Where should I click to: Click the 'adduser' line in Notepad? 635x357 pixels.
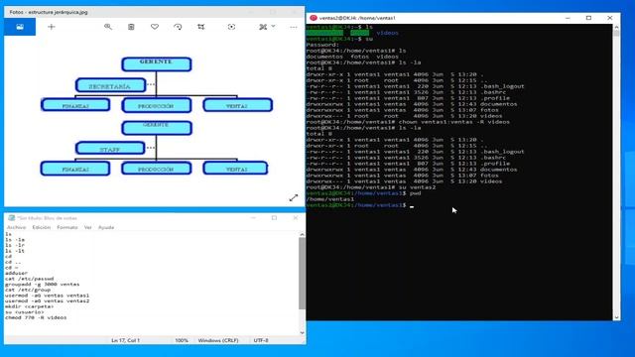pyautogui.click(x=16, y=273)
